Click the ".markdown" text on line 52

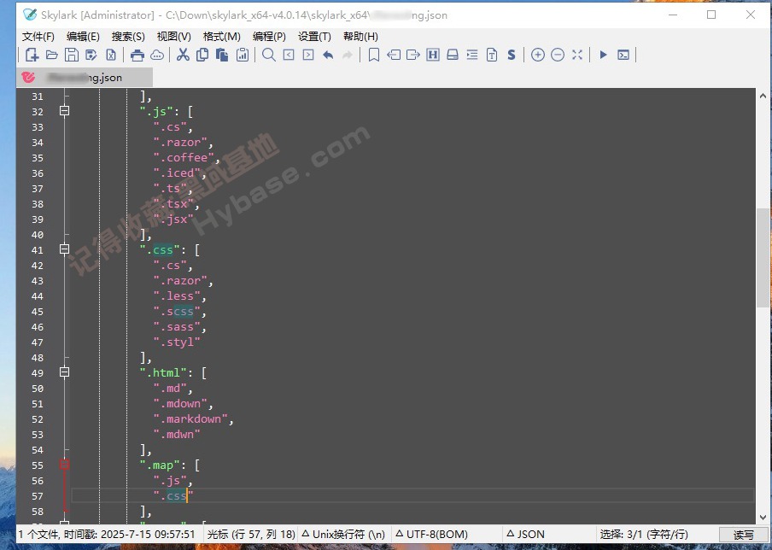193,419
